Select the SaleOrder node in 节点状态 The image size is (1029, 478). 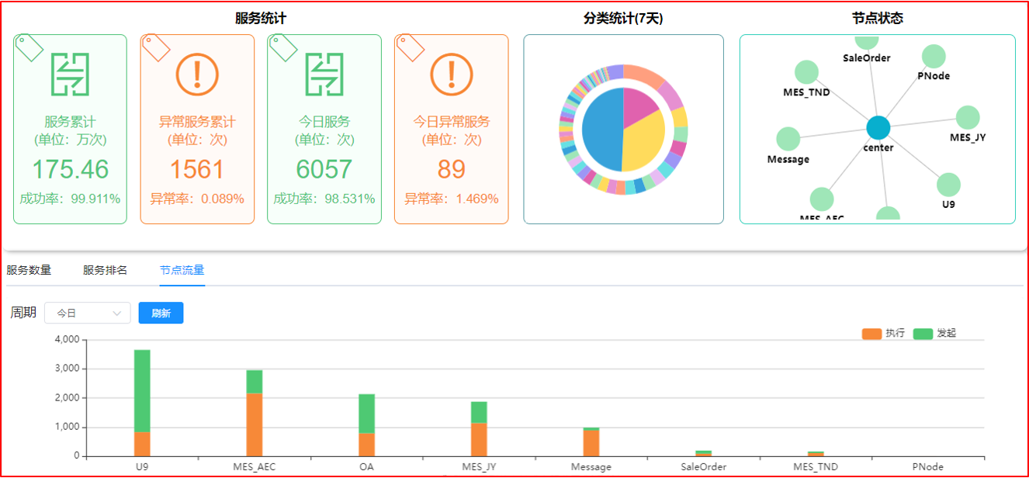(866, 40)
